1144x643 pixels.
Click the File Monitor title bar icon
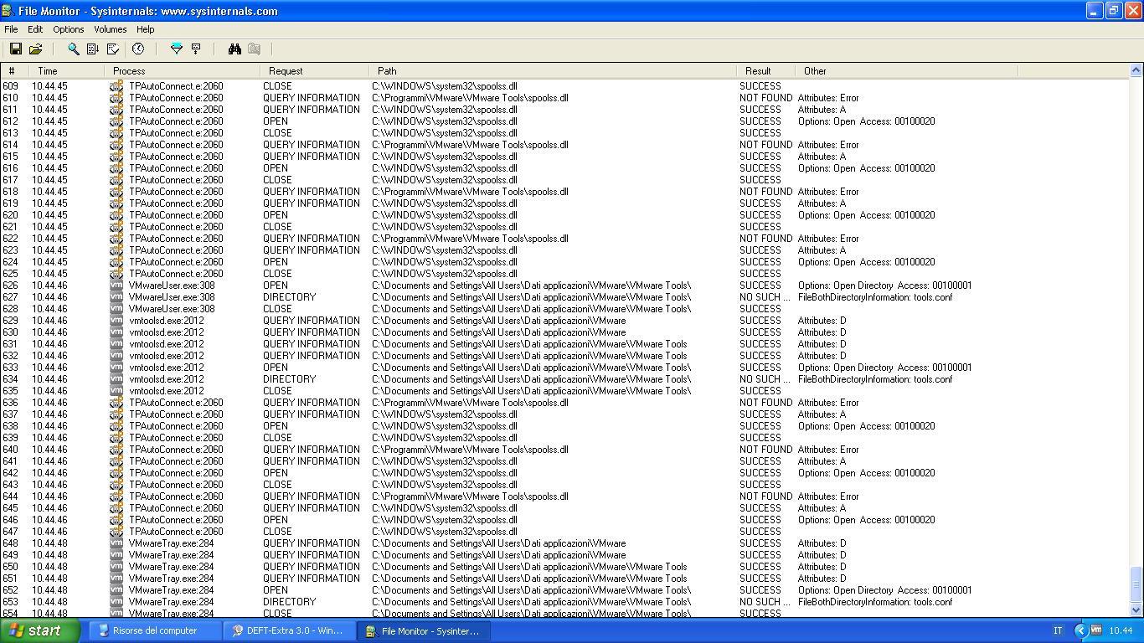point(8,11)
